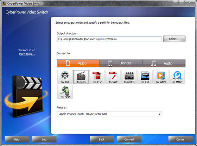Select the To RM RealMedia icon

coord(145,77)
